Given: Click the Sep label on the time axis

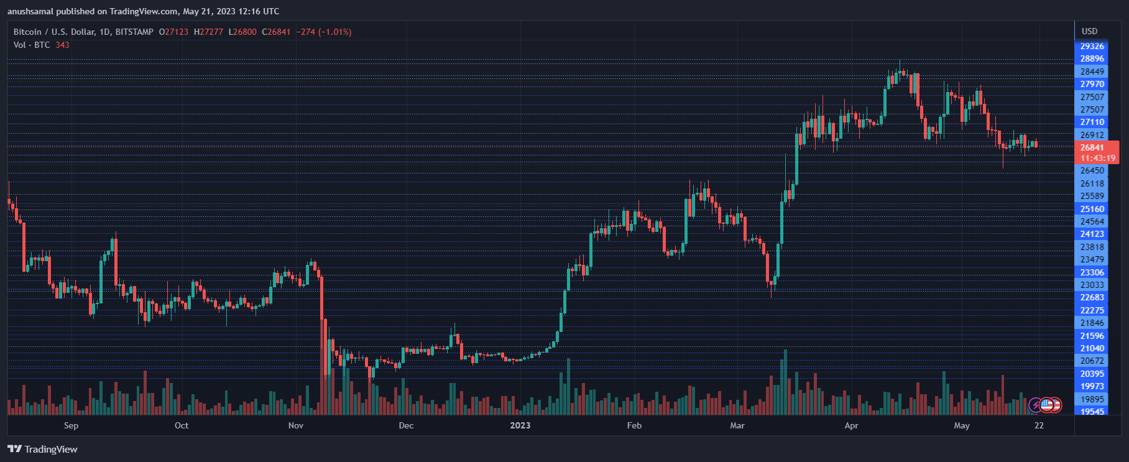Looking at the screenshot, I should tap(71, 425).
